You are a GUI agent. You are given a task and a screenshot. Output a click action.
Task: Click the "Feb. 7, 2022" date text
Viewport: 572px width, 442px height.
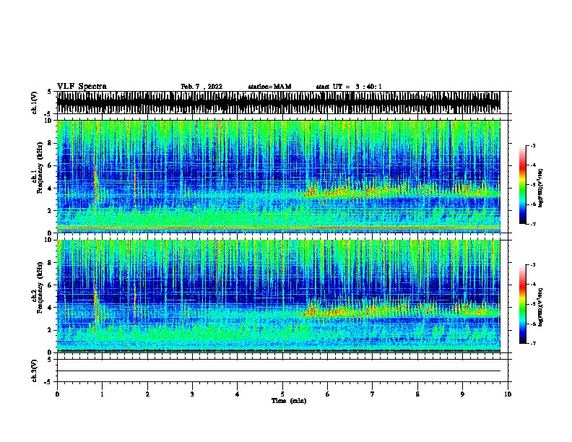click(x=201, y=87)
